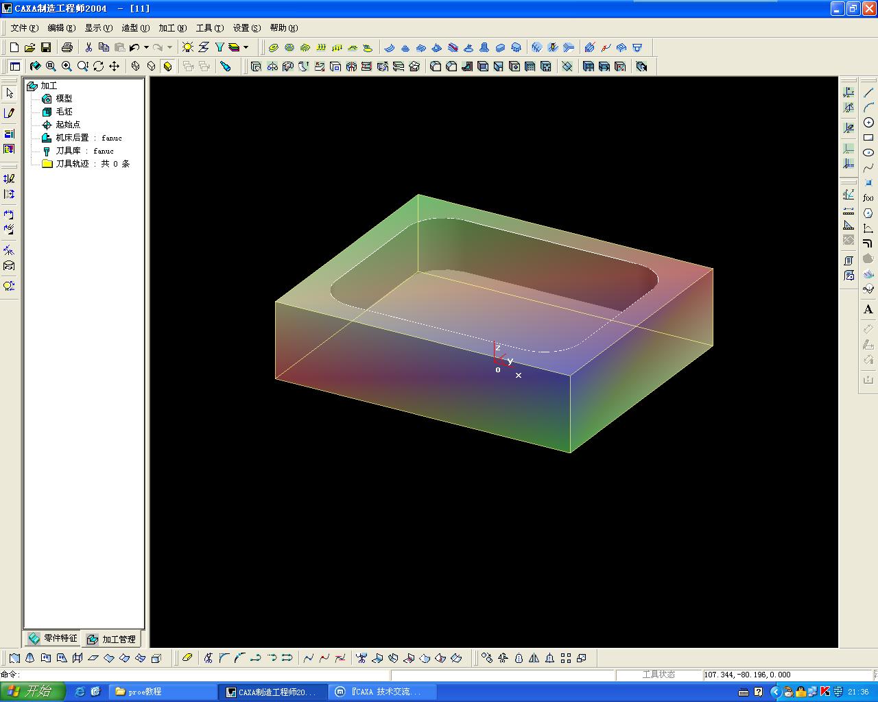Select the print icon in the toolbar
The image size is (878, 702).
click(x=67, y=47)
